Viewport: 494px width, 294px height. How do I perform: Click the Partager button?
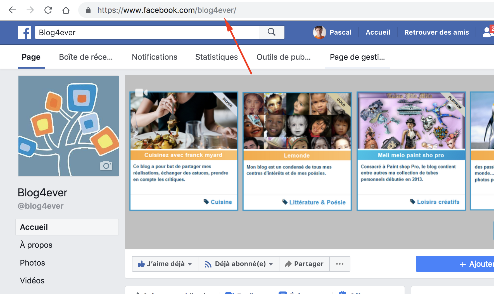click(x=304, y=264)
